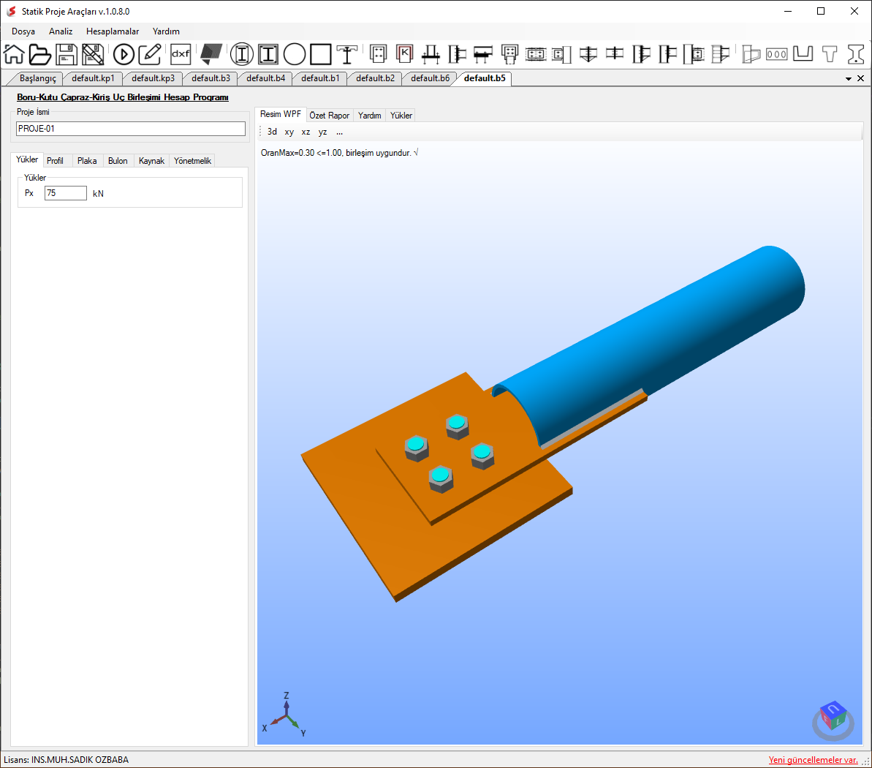Screen dimensions: 872x768
Task: Click the '...' more view options button
Action: click(x=339, y=132)
